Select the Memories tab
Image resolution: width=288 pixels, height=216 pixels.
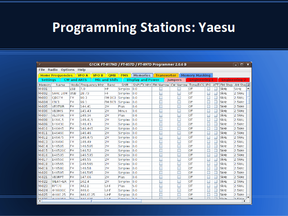point(142,75)
